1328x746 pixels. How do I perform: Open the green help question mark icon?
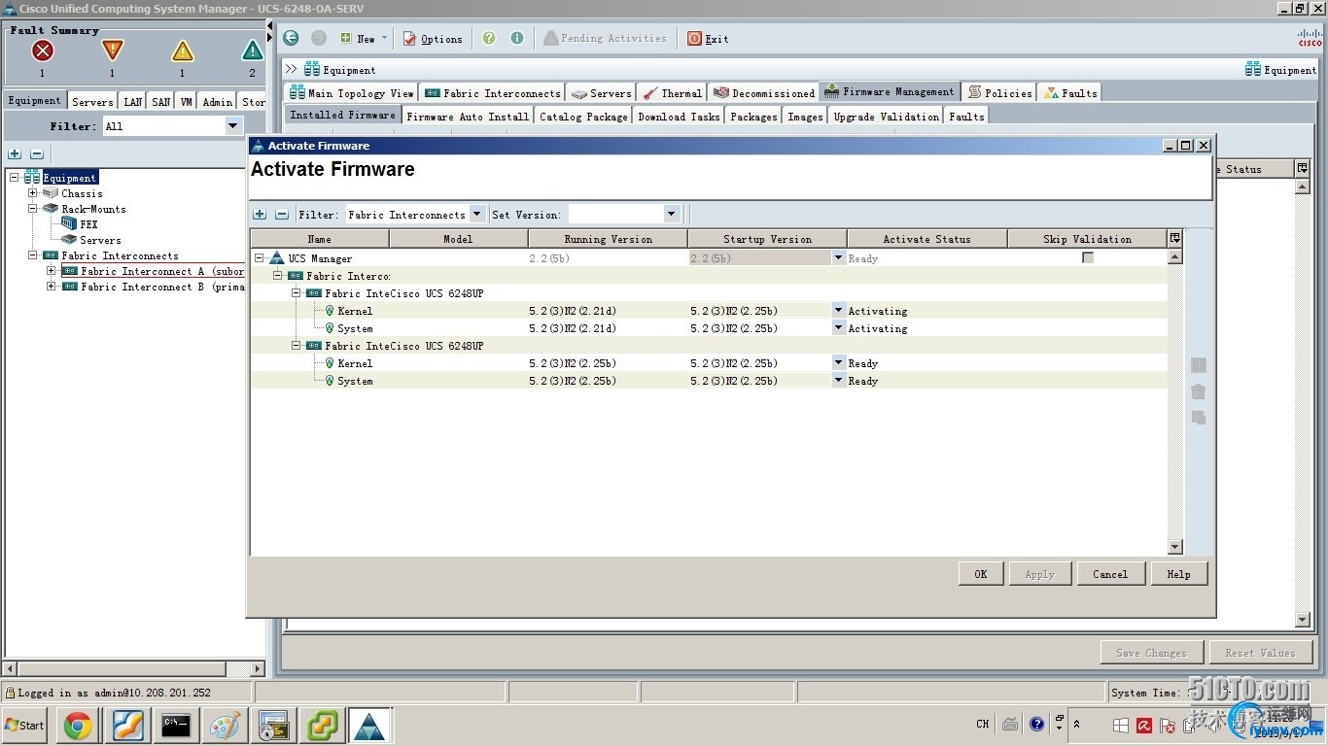[489, 38]
